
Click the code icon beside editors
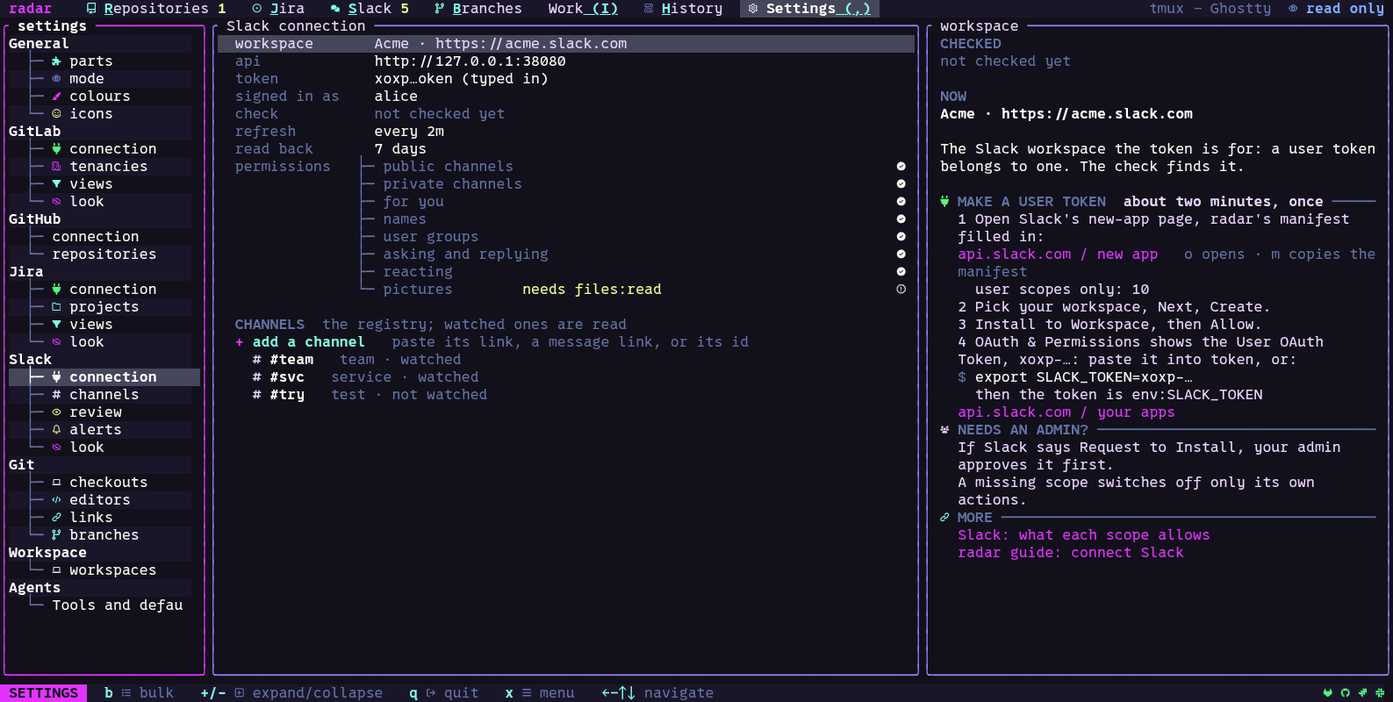(56, 500)
